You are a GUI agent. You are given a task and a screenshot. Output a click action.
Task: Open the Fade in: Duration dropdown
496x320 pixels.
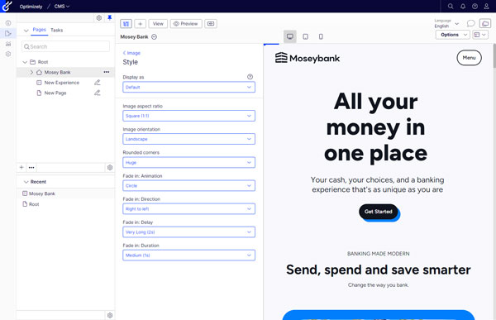click(x=188, y=256)
